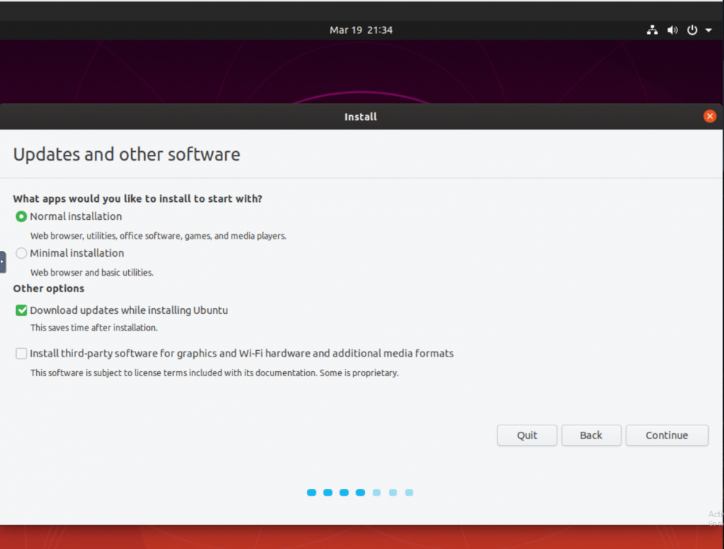Image resolution: width=724 pixels, height=549 pixels.
Task: Click the Quit button
Action: coord(527,435)
